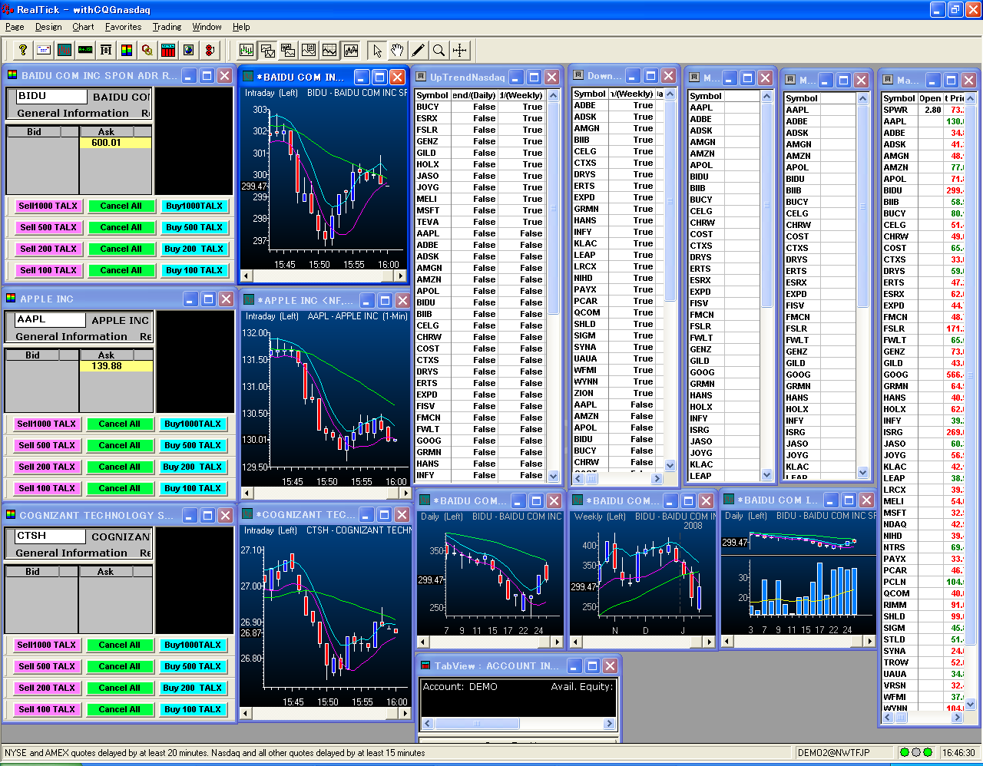
Task: Click the symbol search magnifier icon
Action: click(x=147, y=50)
